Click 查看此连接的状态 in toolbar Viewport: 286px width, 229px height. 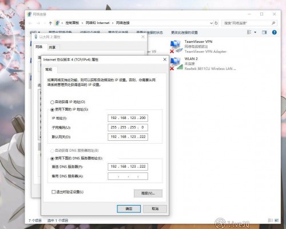[x=150, y=33]
